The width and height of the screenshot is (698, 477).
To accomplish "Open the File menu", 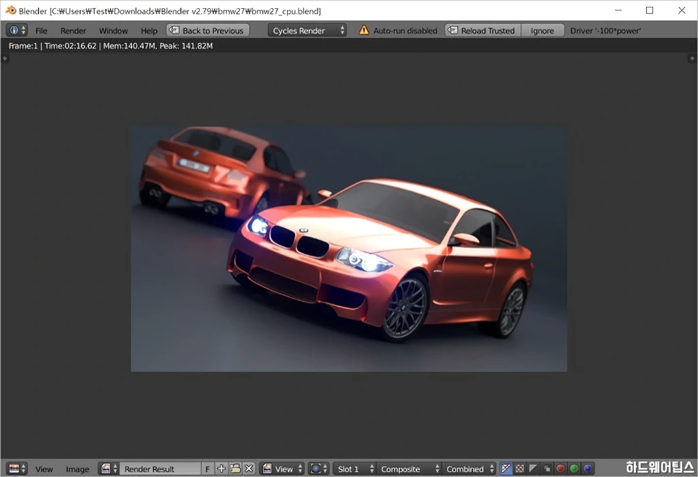I will (x=42, y=31).
